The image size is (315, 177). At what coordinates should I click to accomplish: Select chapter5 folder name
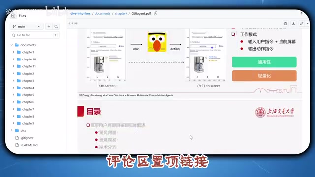click(x=28, y=95)
